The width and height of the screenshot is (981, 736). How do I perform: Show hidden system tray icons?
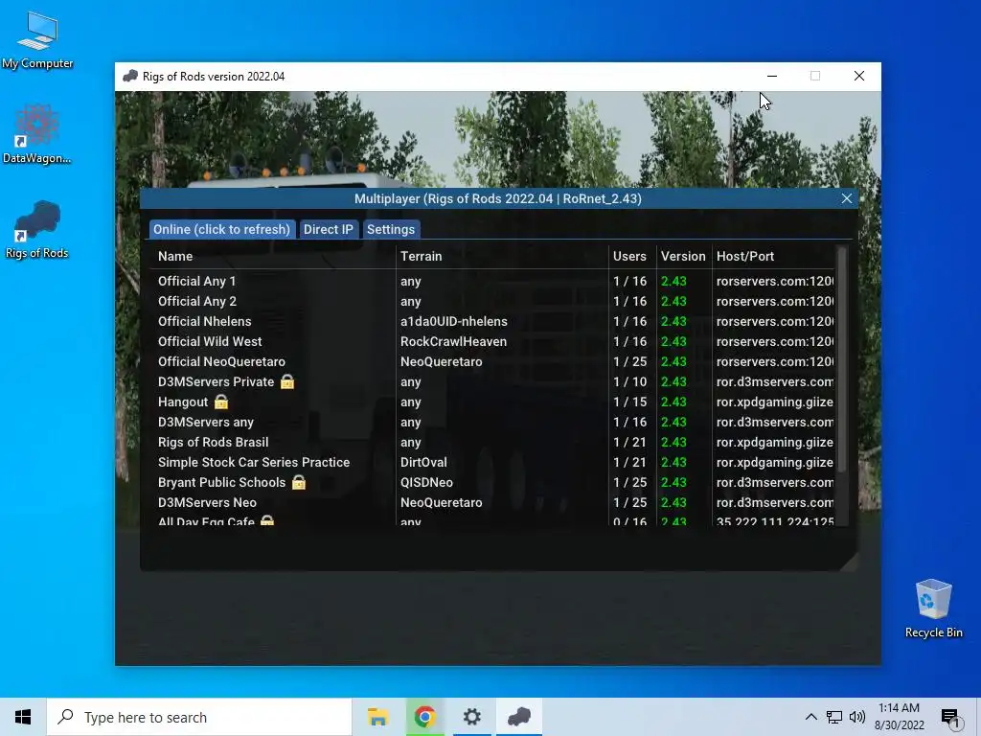(x=810, y=717)
